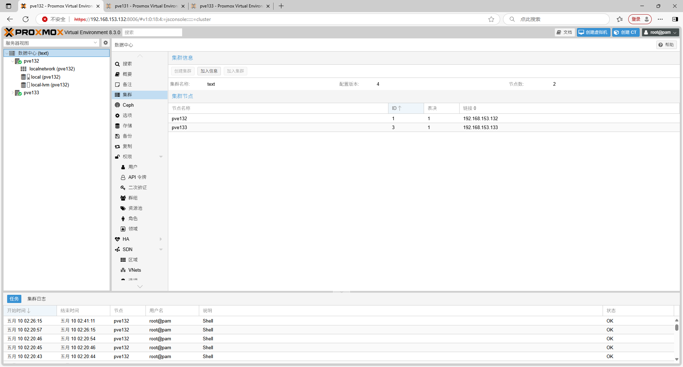Viewport: 683px width, 367px height.
Task: Click the Join Information (加入信息) button
Action: 209,71
